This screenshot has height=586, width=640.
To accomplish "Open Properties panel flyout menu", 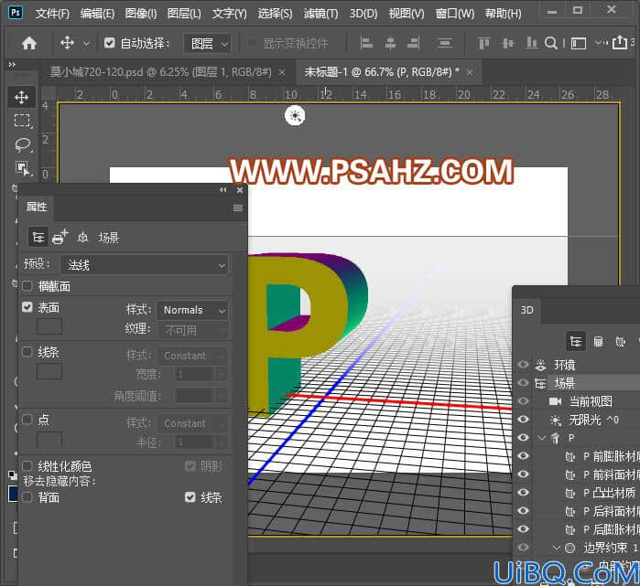I will tap(238, 208).
